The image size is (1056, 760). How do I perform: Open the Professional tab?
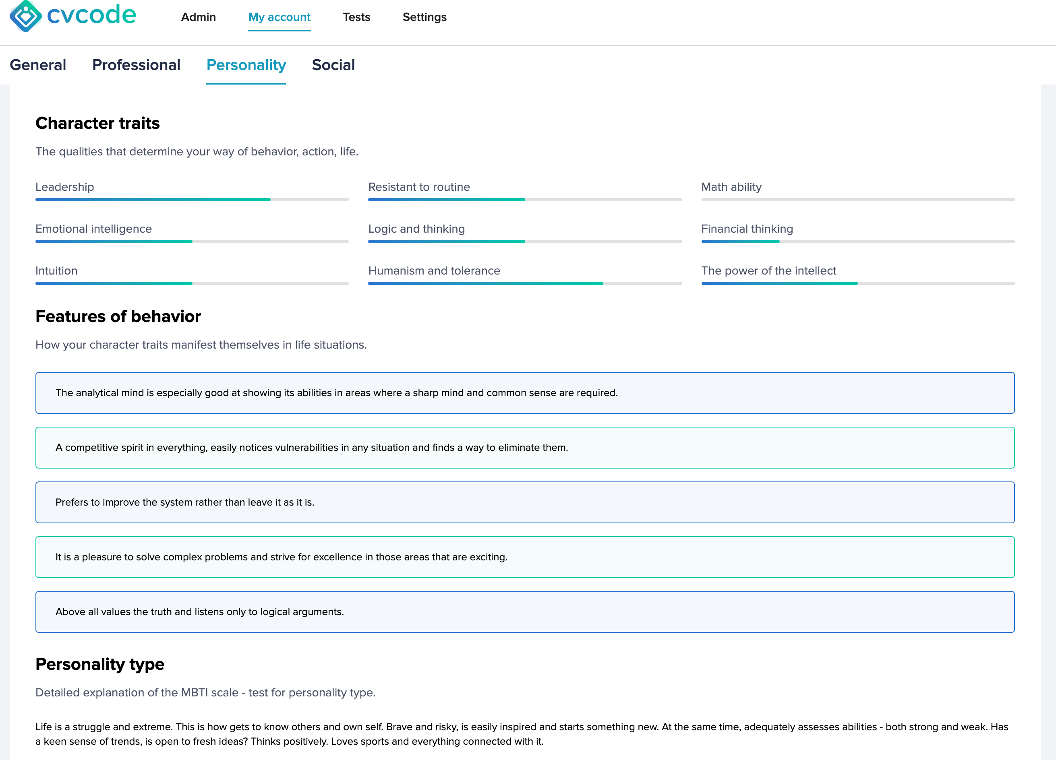137,65
